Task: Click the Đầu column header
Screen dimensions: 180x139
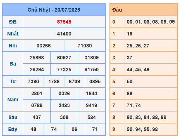Action: pyautogui.click(x=117, y=10)
